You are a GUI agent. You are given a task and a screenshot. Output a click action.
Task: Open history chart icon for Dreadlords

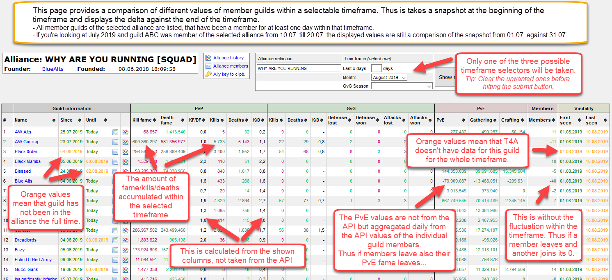[125, 240]
